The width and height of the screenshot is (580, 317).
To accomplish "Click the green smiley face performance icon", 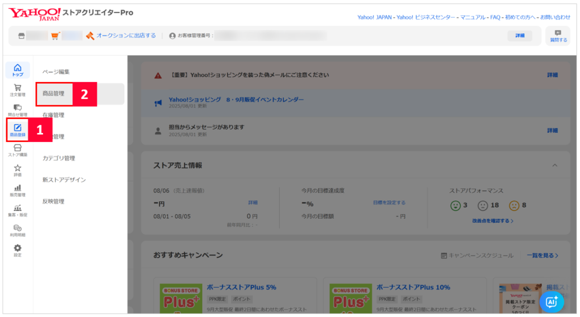I will coord(455,205).
